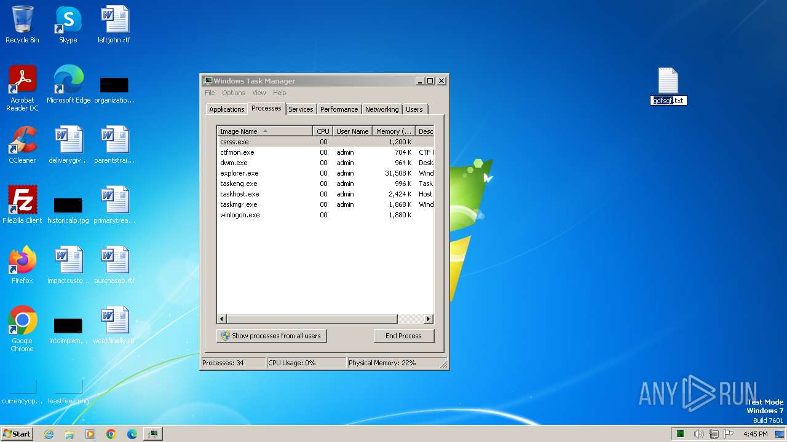
Task: Open Windows Media Player taskbar icon
Action: (x=90, y=434)
